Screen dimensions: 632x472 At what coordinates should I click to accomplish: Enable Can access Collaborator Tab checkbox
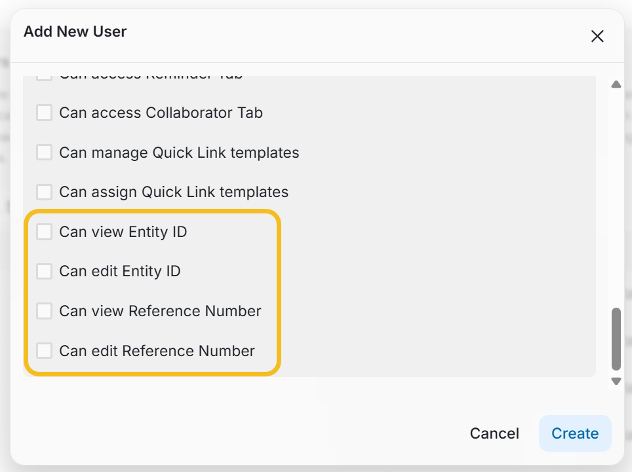(x=45, y=113)
